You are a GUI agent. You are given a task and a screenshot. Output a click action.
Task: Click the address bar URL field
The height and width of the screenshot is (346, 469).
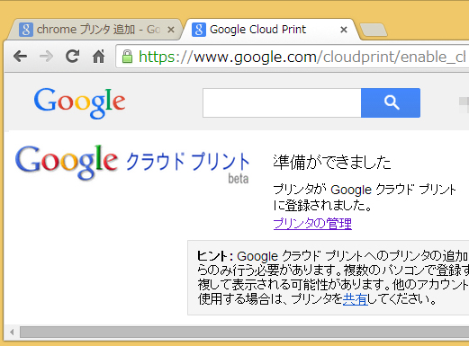(293, 57)
